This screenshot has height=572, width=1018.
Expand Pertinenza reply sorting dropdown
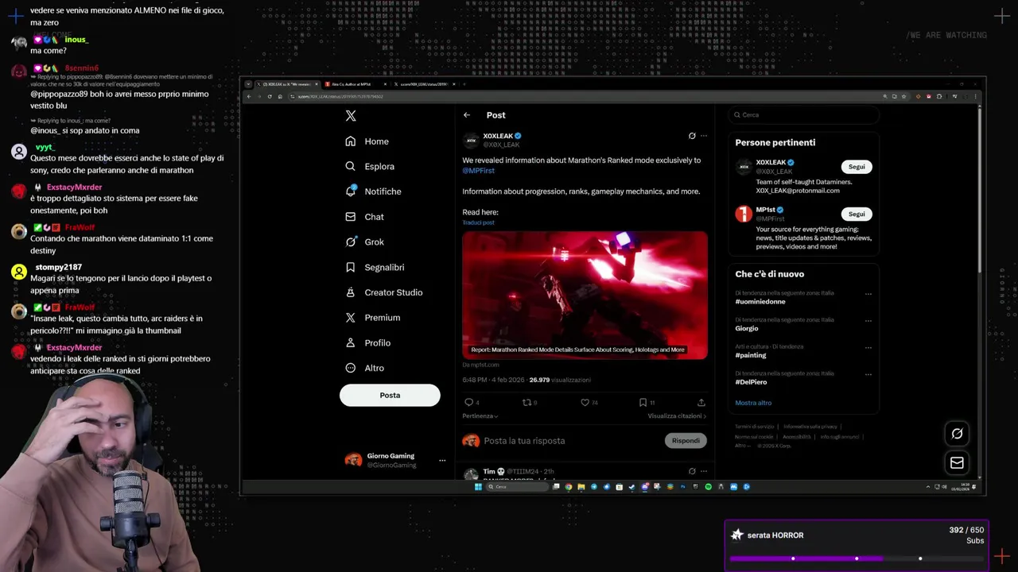(480, 416)
